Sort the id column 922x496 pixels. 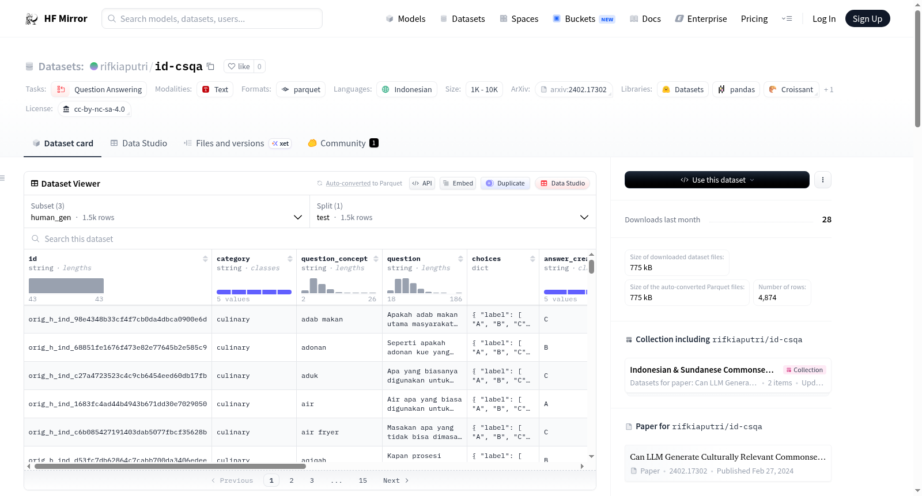pos(205,259)
